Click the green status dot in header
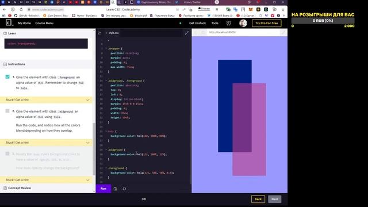The width and height of the screenshot is (368, 207). [180, 23]
